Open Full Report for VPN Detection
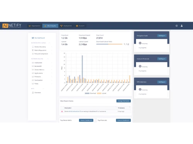The width and height of the screenshot is (193, 144). coord(162,82)
